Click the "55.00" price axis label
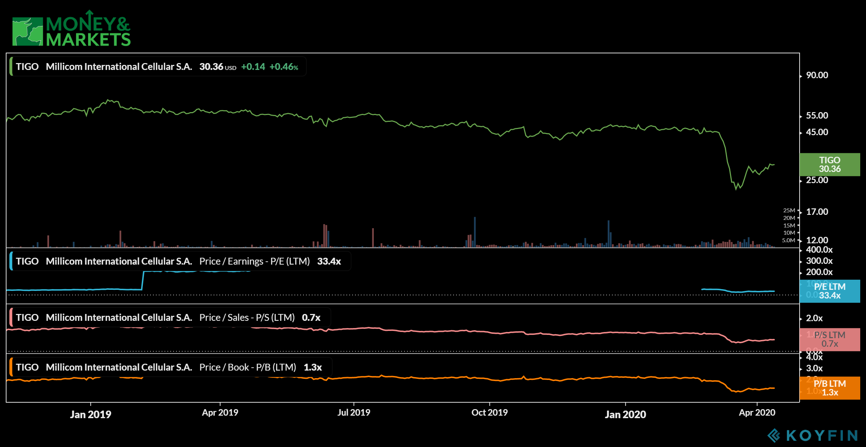The height and width of the screenshot is (447, 866). point(817,115)
